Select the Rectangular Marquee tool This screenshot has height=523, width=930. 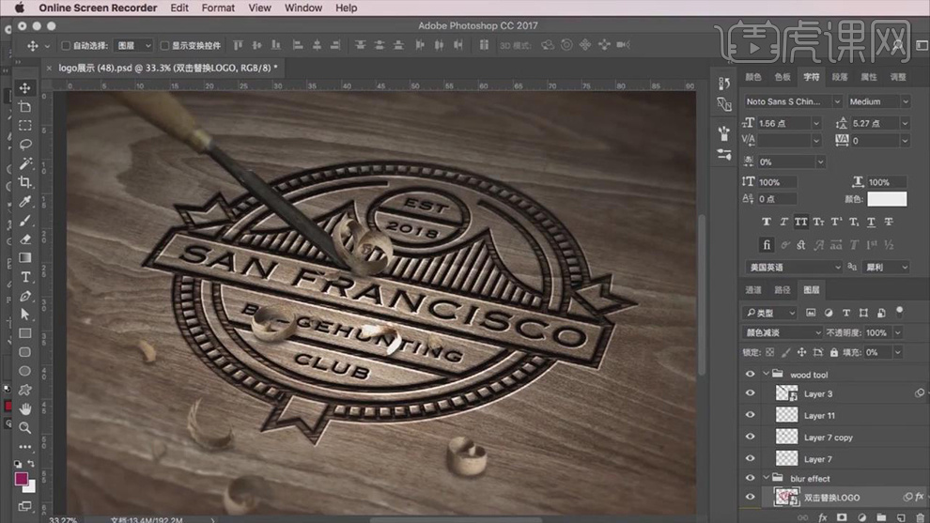(x=25, y=126)
